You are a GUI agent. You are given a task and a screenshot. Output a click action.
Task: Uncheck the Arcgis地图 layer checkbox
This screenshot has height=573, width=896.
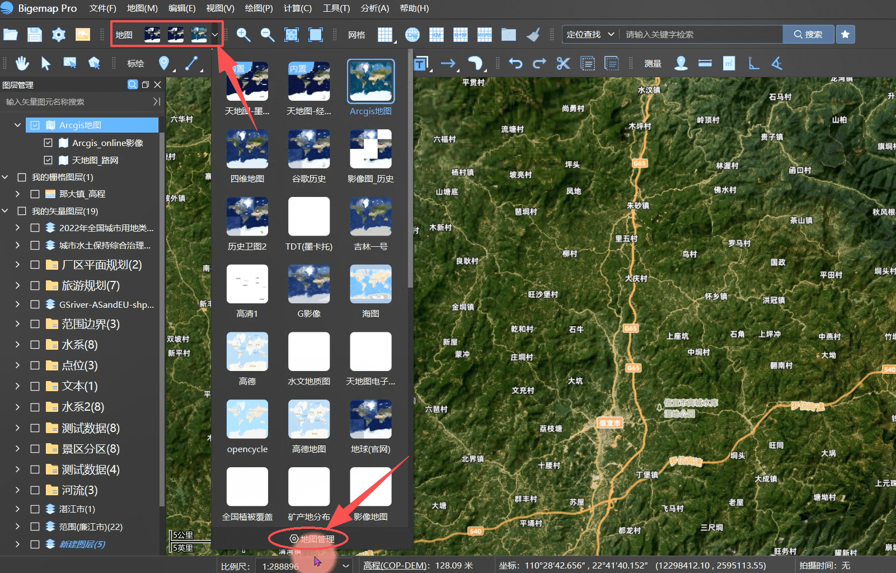coord(35,125)
